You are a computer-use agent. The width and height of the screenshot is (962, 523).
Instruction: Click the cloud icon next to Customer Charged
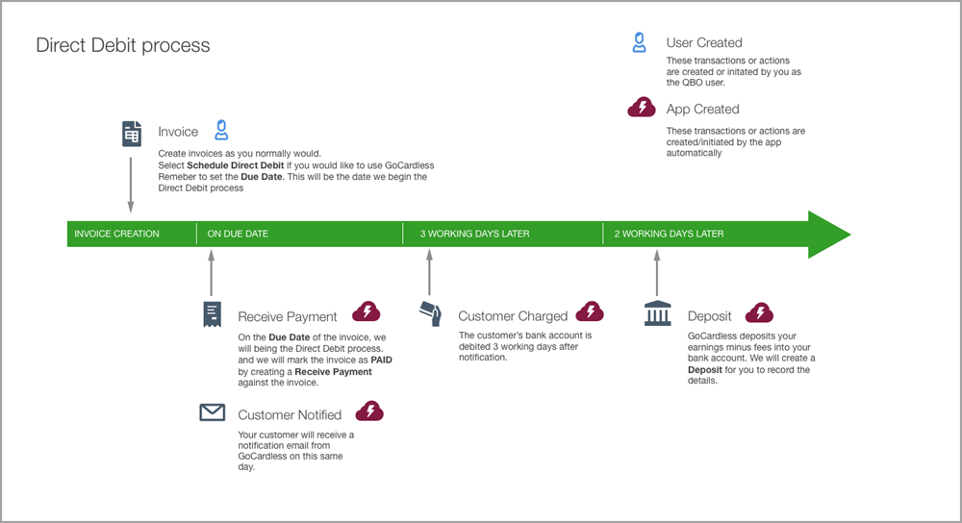(x=590, y=311)
